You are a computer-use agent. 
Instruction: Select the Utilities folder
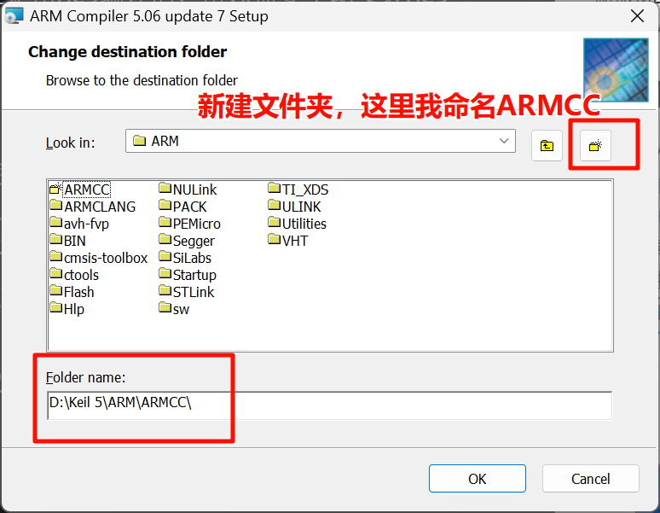click(297, 224)
